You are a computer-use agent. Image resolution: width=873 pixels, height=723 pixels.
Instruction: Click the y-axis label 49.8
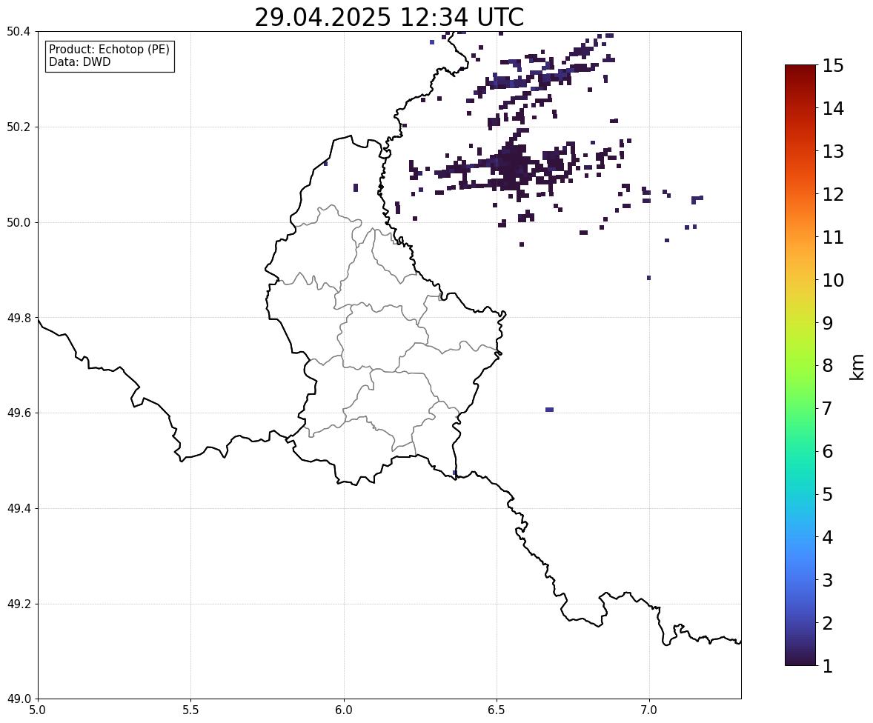pyautogui.click(x=19, y=318)
